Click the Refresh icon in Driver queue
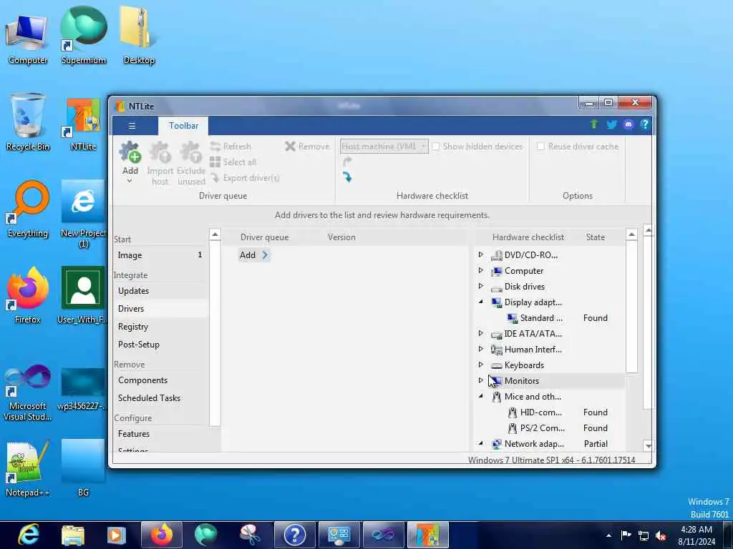733x549 pixels. click(x=215, y=147)
